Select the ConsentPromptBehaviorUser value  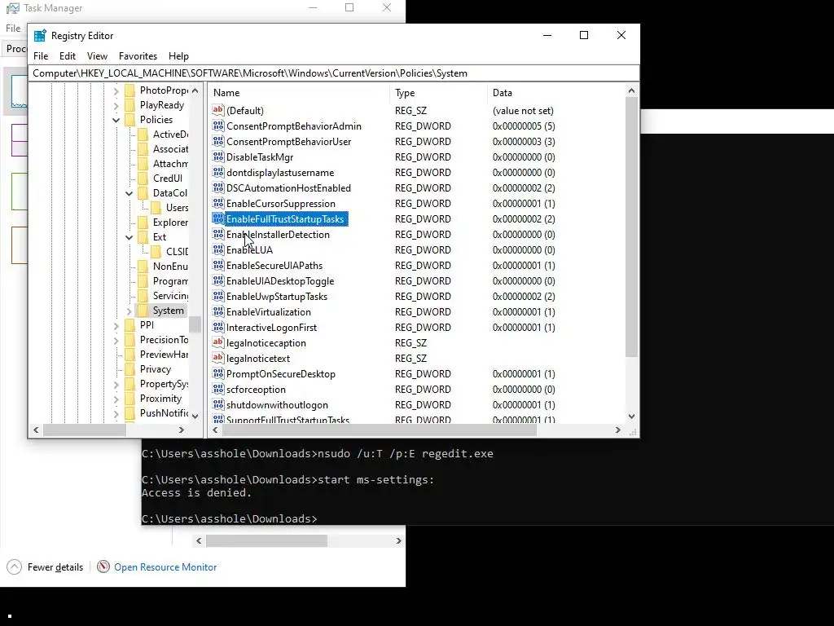click(289, 142)
